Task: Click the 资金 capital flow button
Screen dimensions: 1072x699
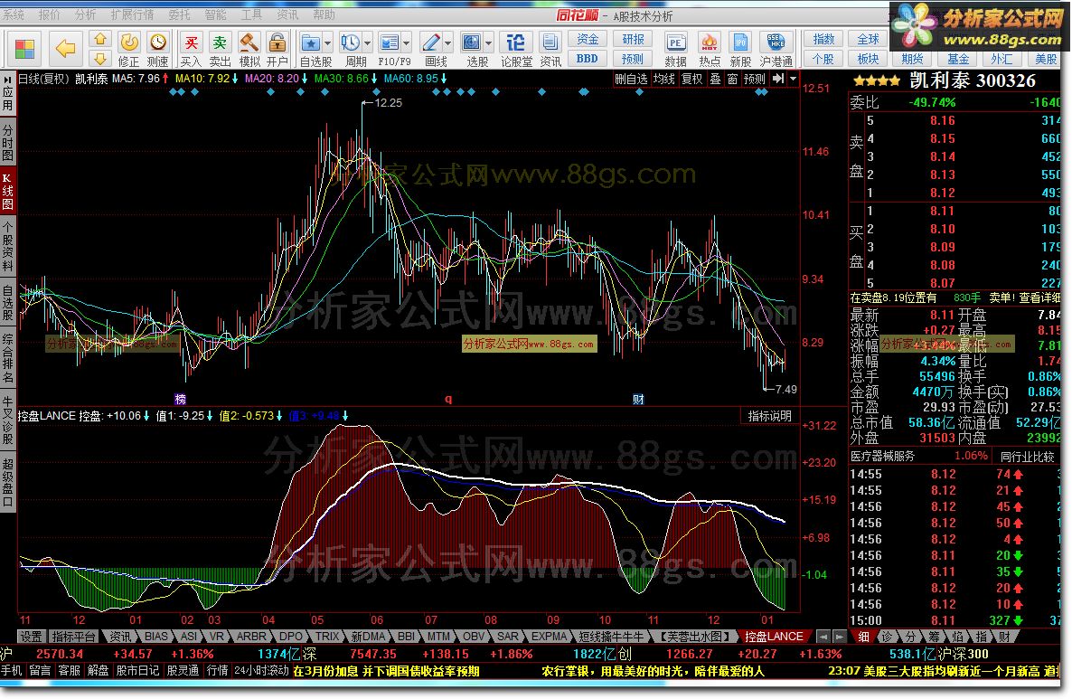Action: (x=588, y=40)
